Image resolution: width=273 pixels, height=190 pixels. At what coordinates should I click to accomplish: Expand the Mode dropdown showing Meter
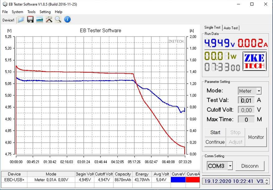click(259, 91)
